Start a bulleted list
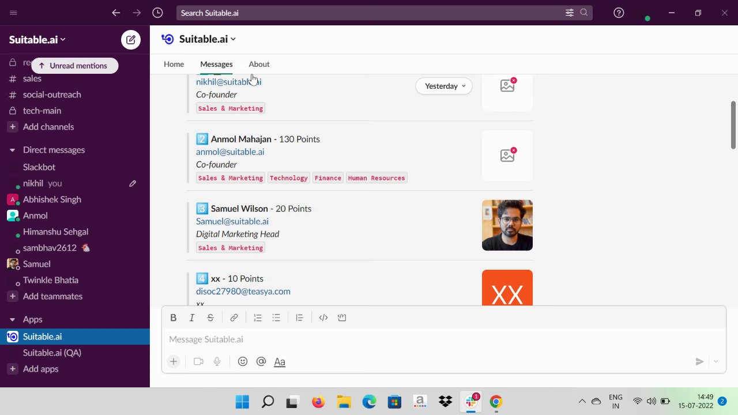Viewport: 738px width, 415px height. tap(276, 318)
